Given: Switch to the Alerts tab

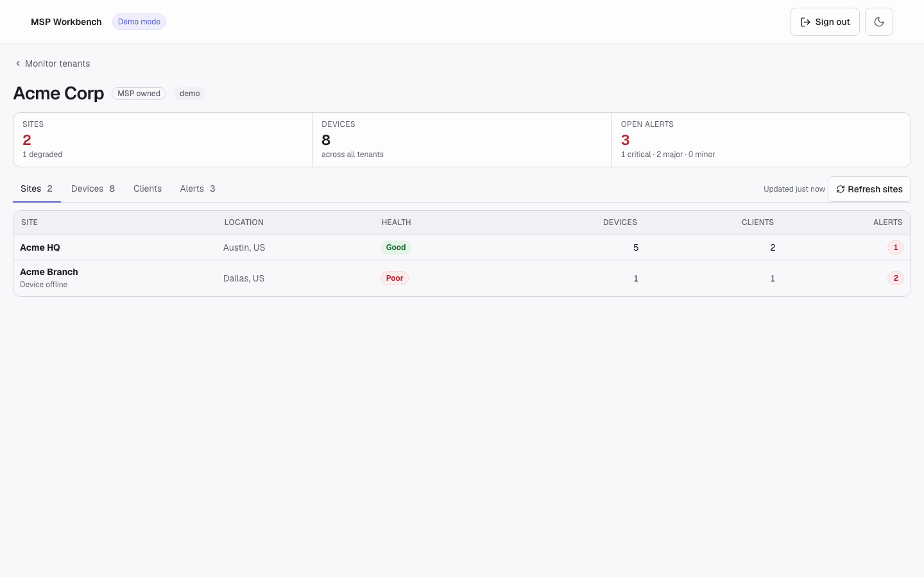Looking at the screenshot, I should click(x=198, y=188).
